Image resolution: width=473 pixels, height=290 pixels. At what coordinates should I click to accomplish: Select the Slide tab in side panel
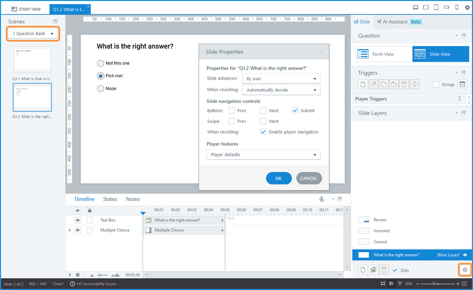pyautogui.click(x=362, y=22)
